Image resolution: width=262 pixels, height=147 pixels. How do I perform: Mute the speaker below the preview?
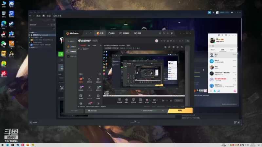click(x=154, y=101)
